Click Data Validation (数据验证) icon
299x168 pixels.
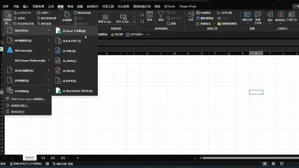[x=198, y=23]
